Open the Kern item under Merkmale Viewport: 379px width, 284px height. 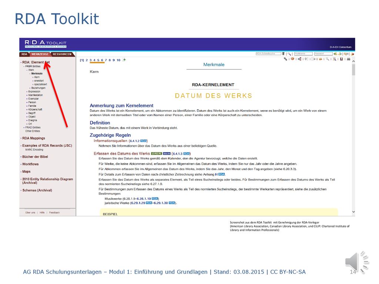click(x=37, y=77)
